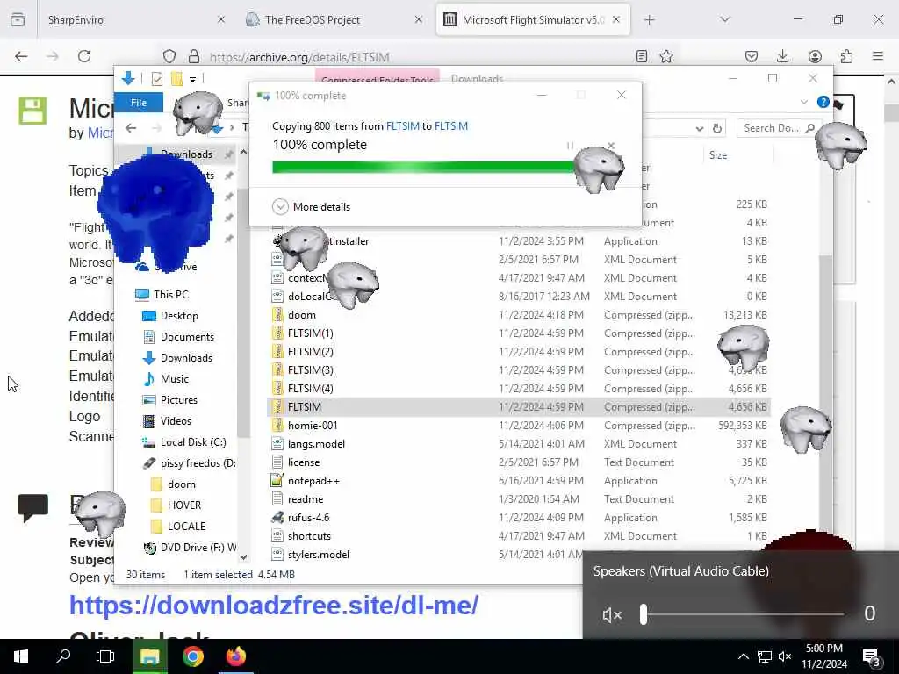This screenshot has width=899, height=674.
Task: Click the tracking protection shield icon
Action: (x=169, y=56)
